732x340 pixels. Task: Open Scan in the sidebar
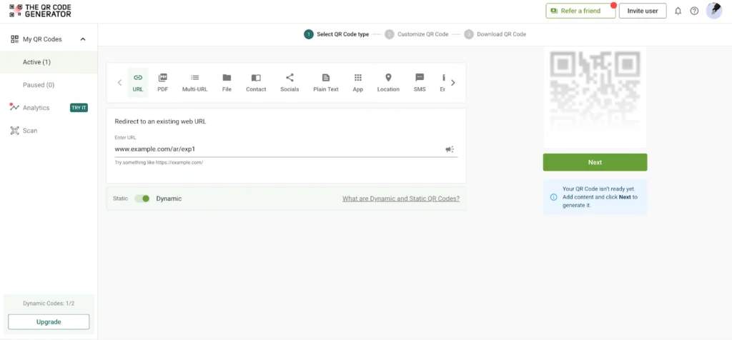click(x=30, y=131)
